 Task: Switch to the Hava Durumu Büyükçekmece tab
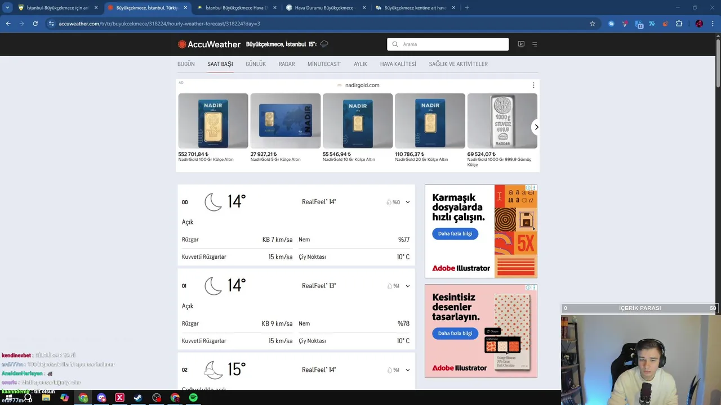tap(326, 8)
